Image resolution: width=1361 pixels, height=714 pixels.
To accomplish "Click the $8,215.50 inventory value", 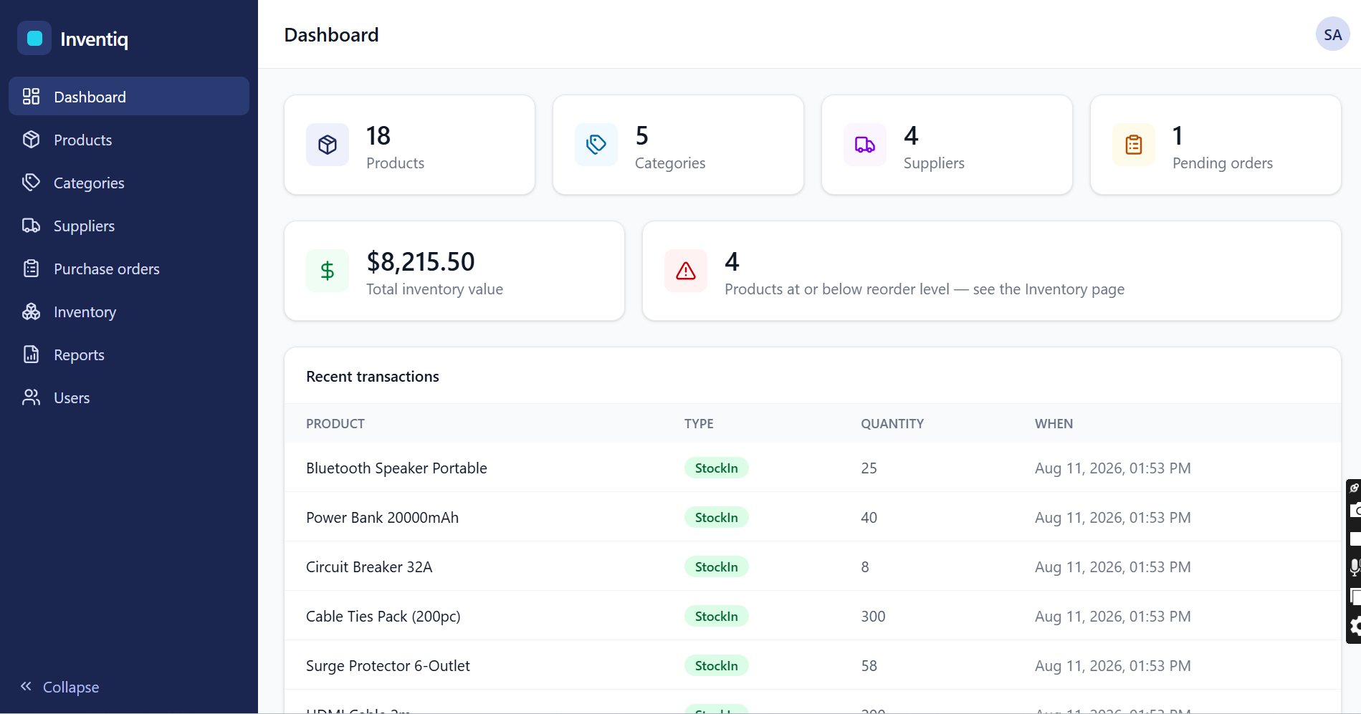I will click(421, 261).
